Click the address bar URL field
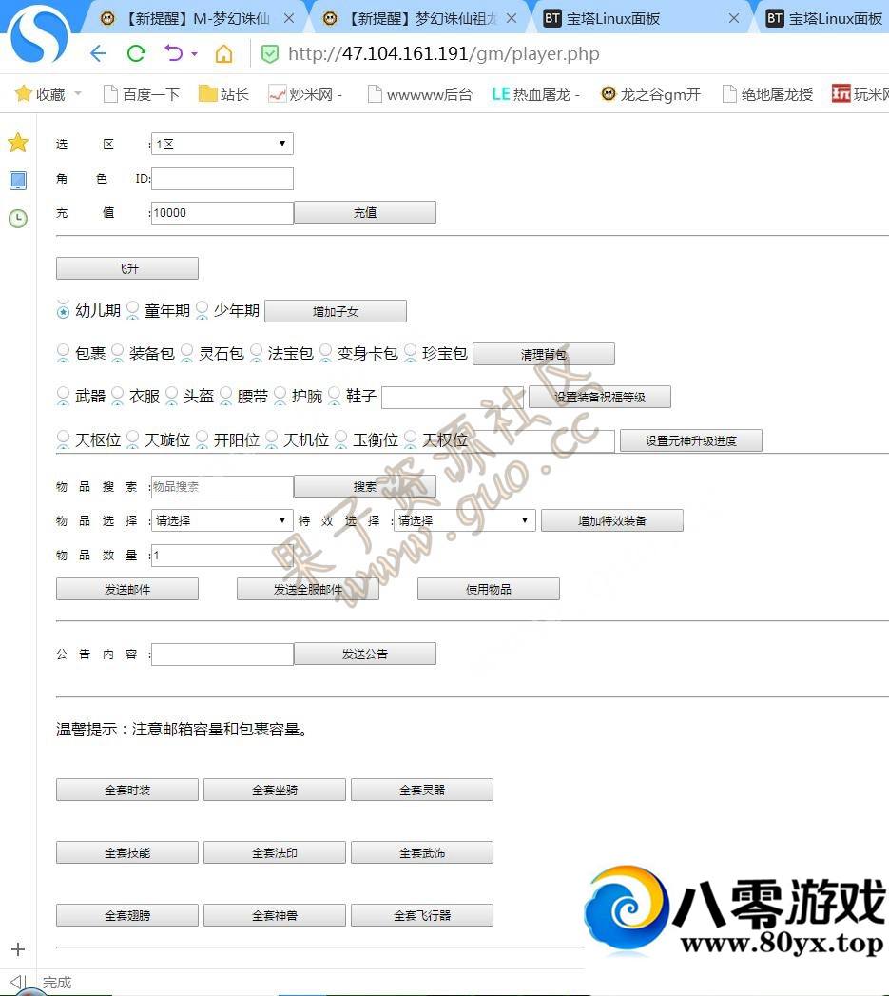 tap(443, 54)
